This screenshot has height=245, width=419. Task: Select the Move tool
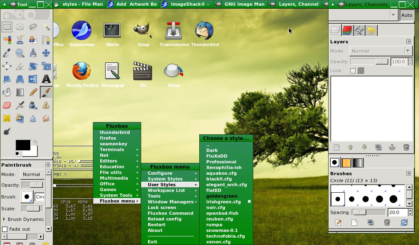(46, 53)
